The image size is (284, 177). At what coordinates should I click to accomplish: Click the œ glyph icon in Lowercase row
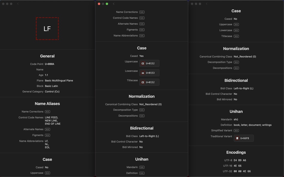click(143, 73)
